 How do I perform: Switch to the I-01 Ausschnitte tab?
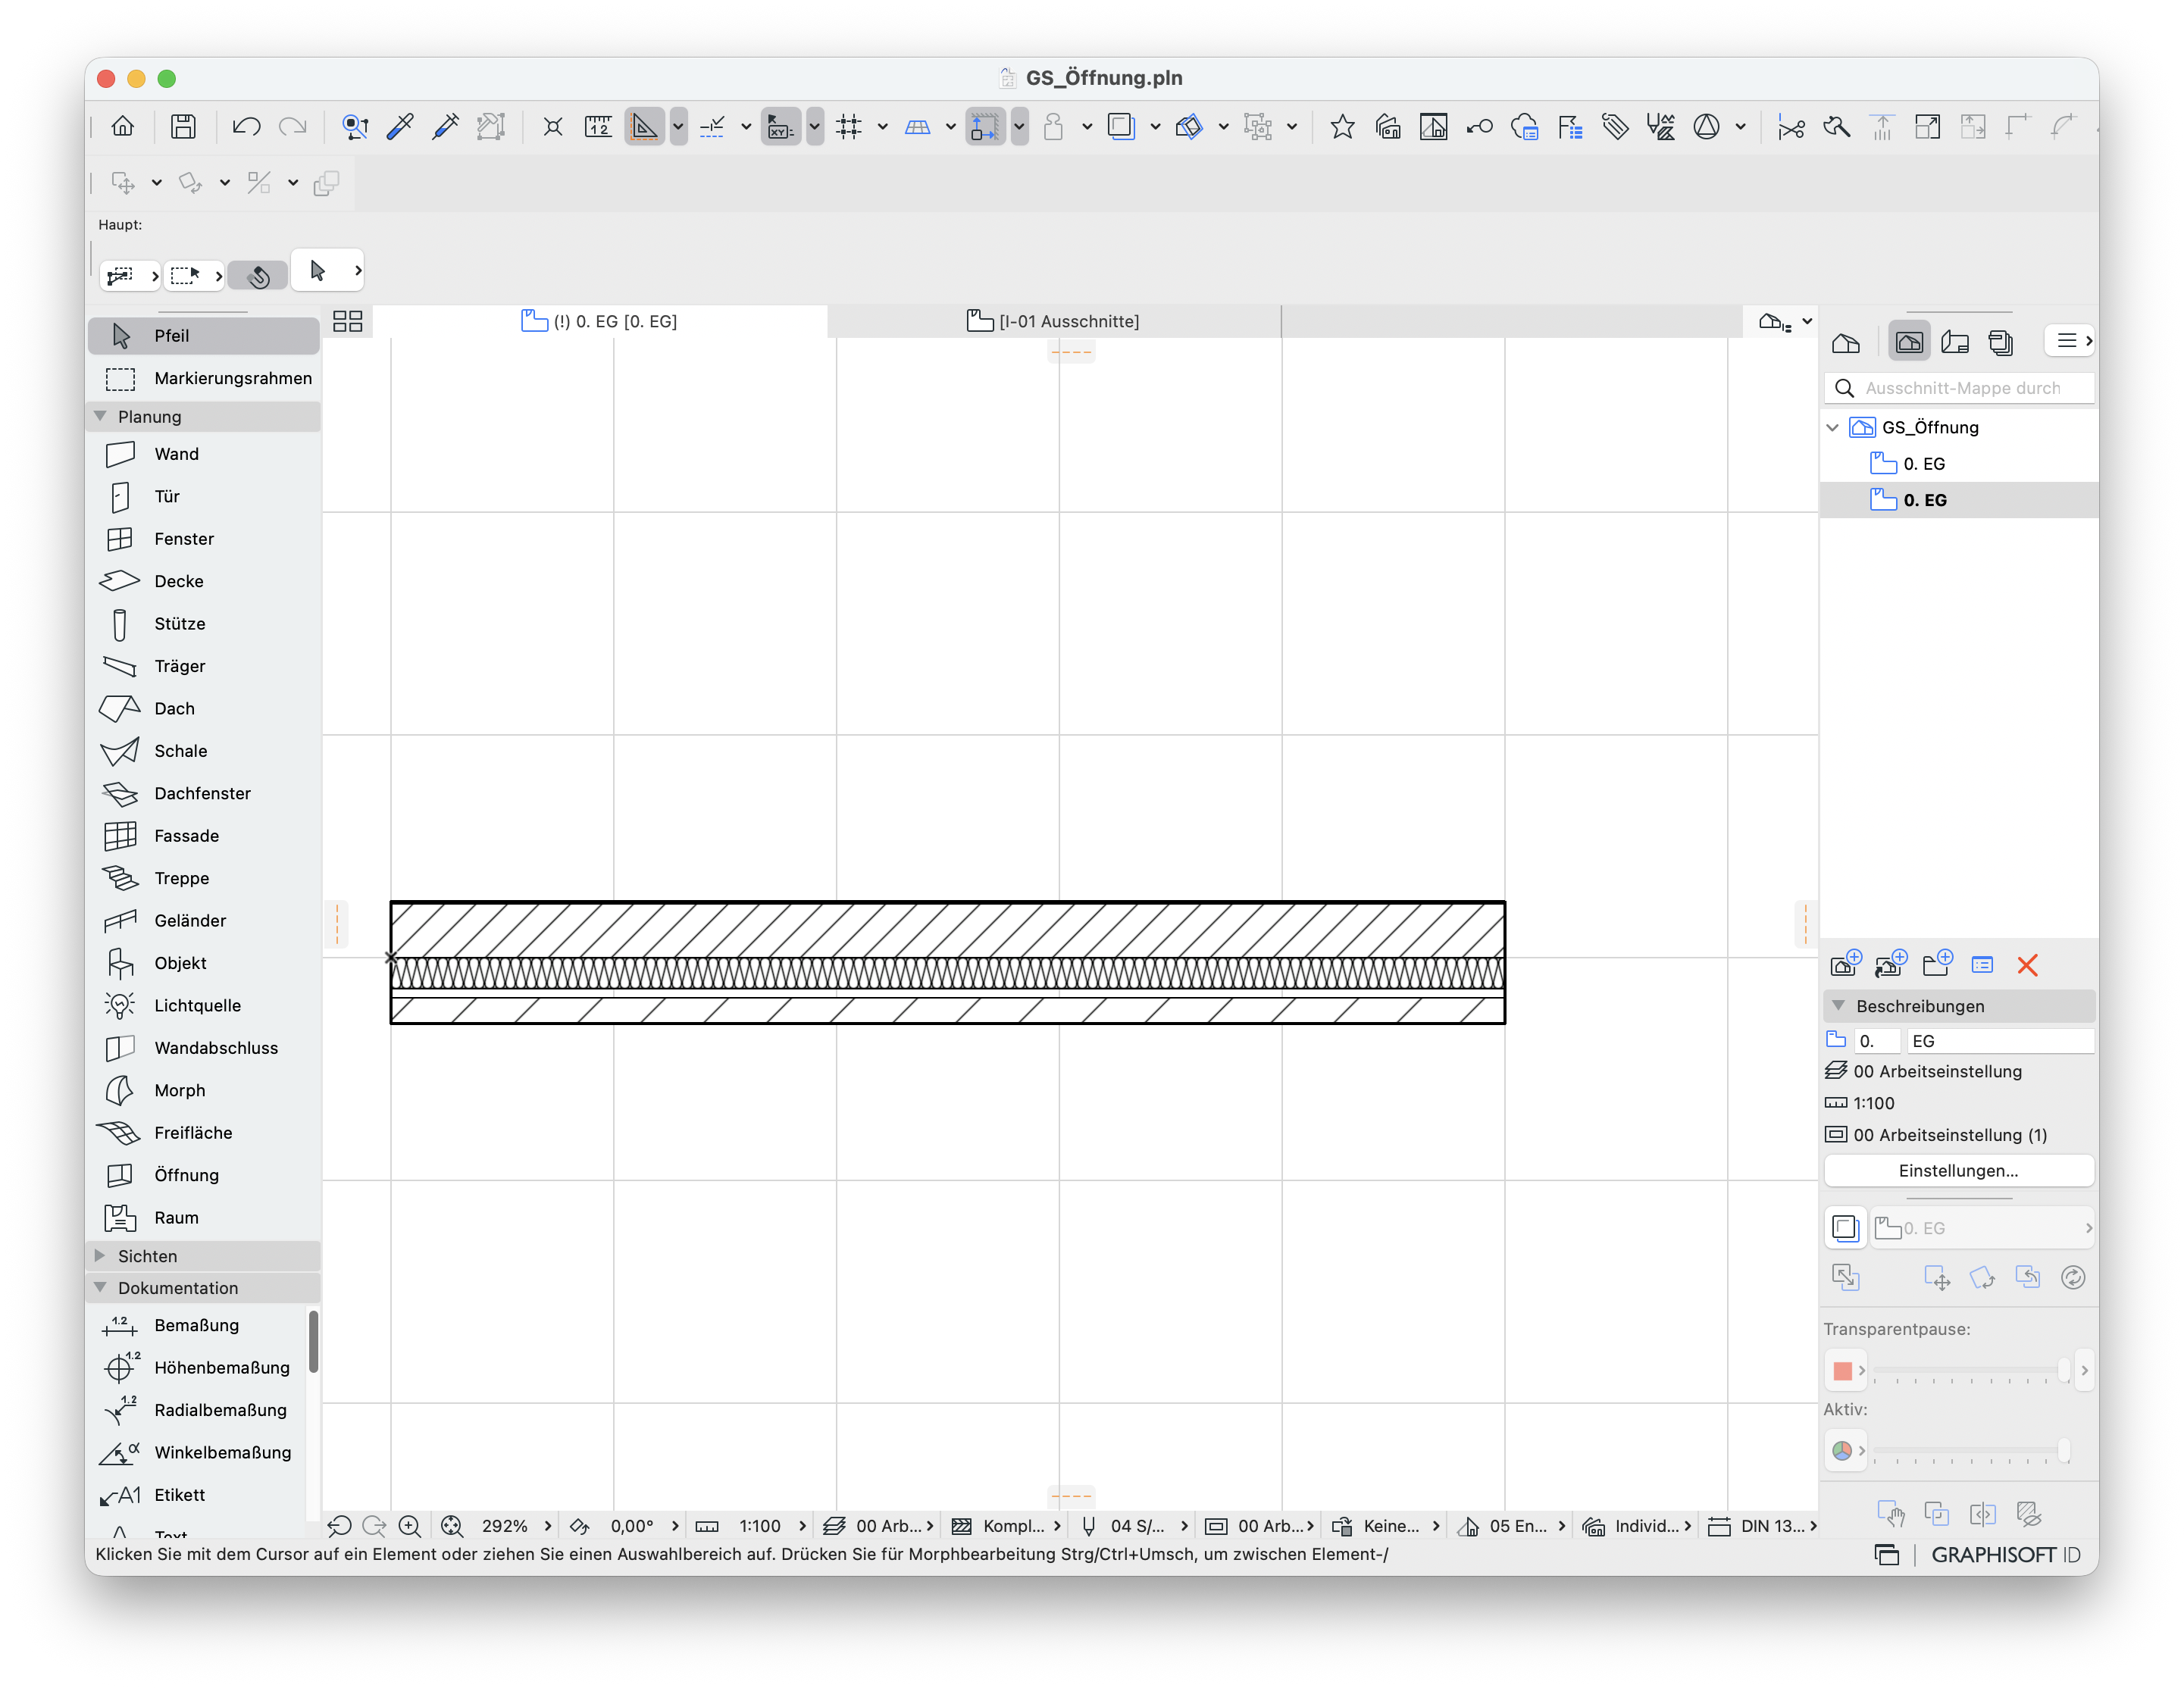[x=1054, y=321]
